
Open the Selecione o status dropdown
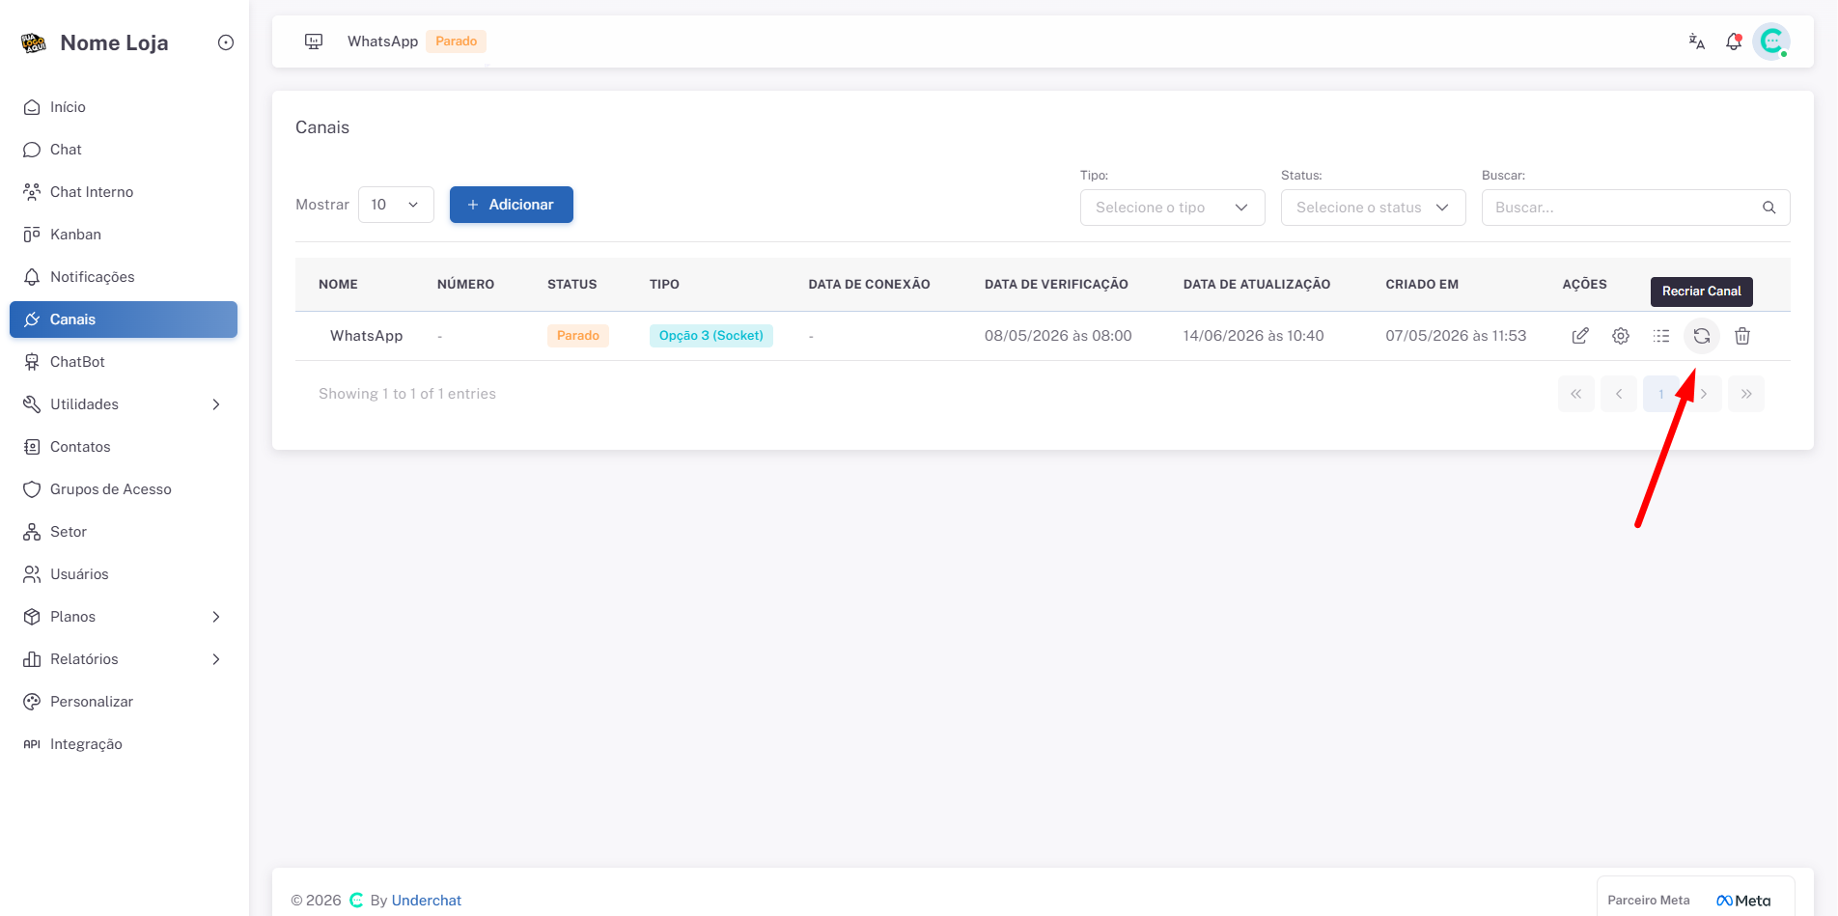pos(1373,208)
